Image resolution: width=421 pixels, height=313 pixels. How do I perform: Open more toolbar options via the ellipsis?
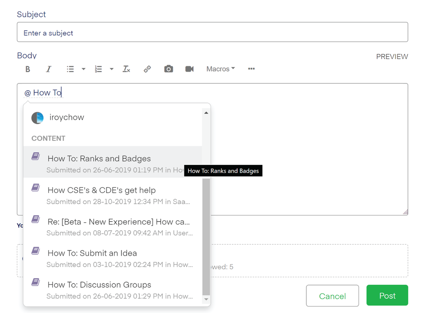251,69
